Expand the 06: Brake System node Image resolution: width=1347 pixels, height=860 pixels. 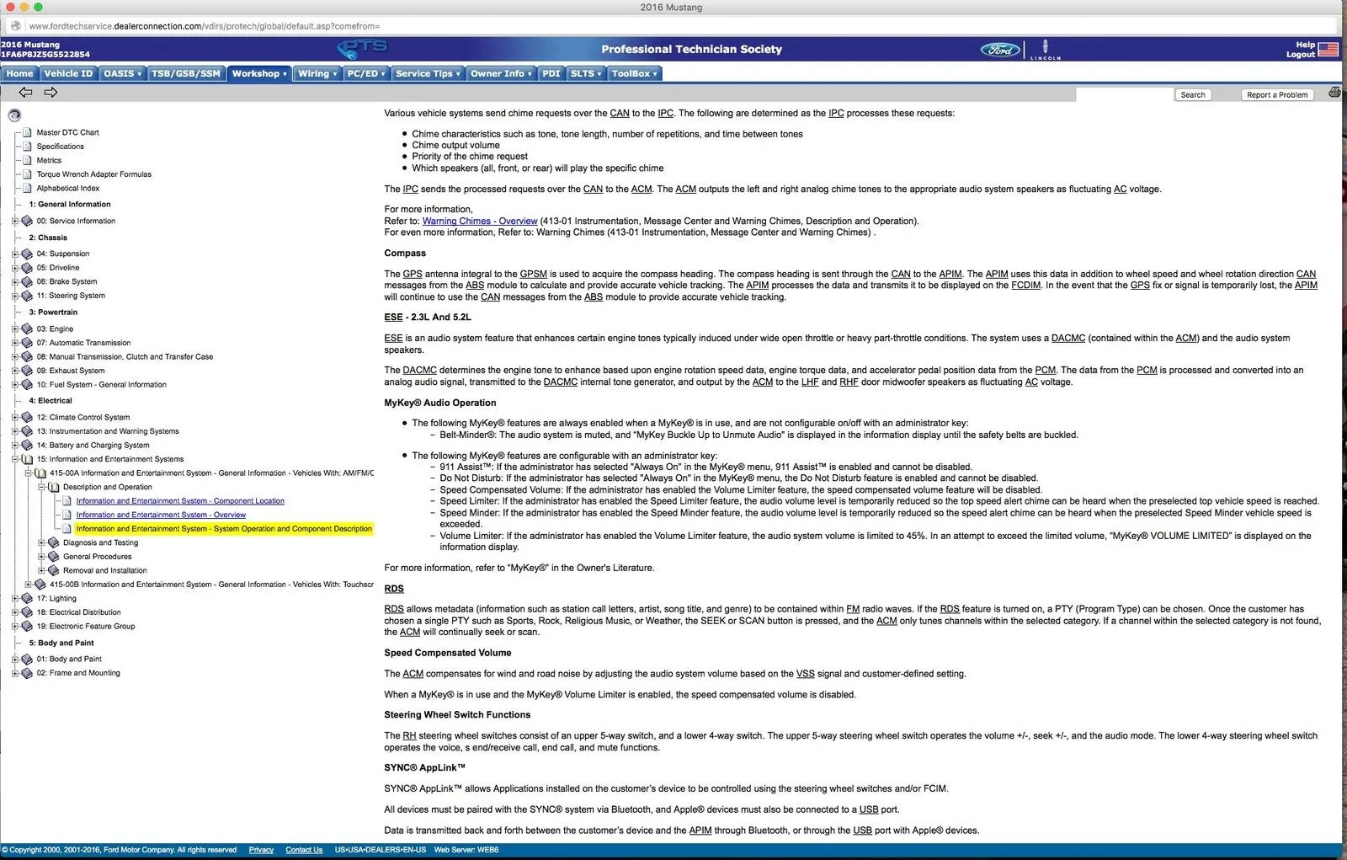(x=14, y=281)
